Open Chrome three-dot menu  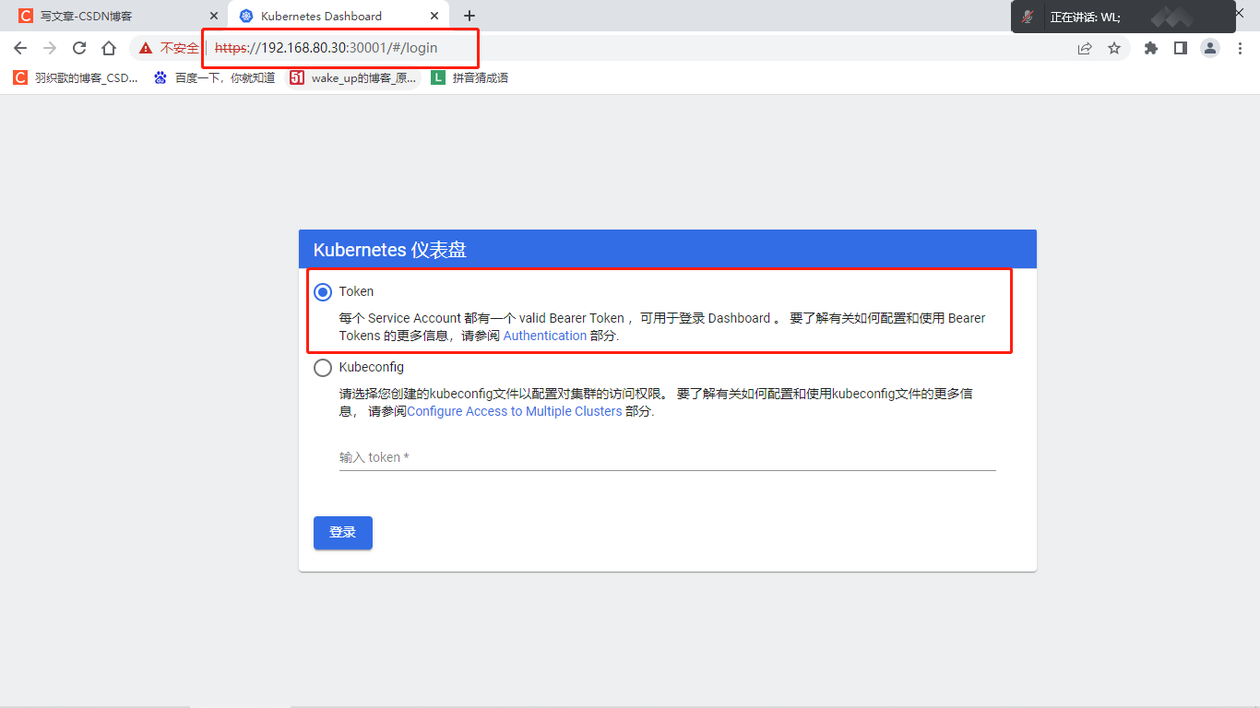[1240, 48]
